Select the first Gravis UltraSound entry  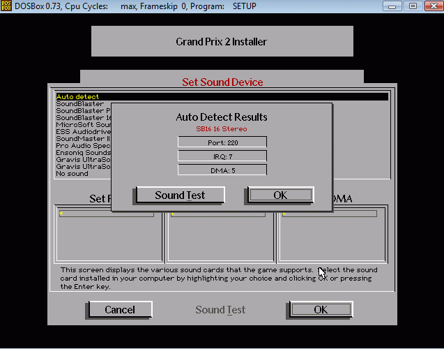83,159
